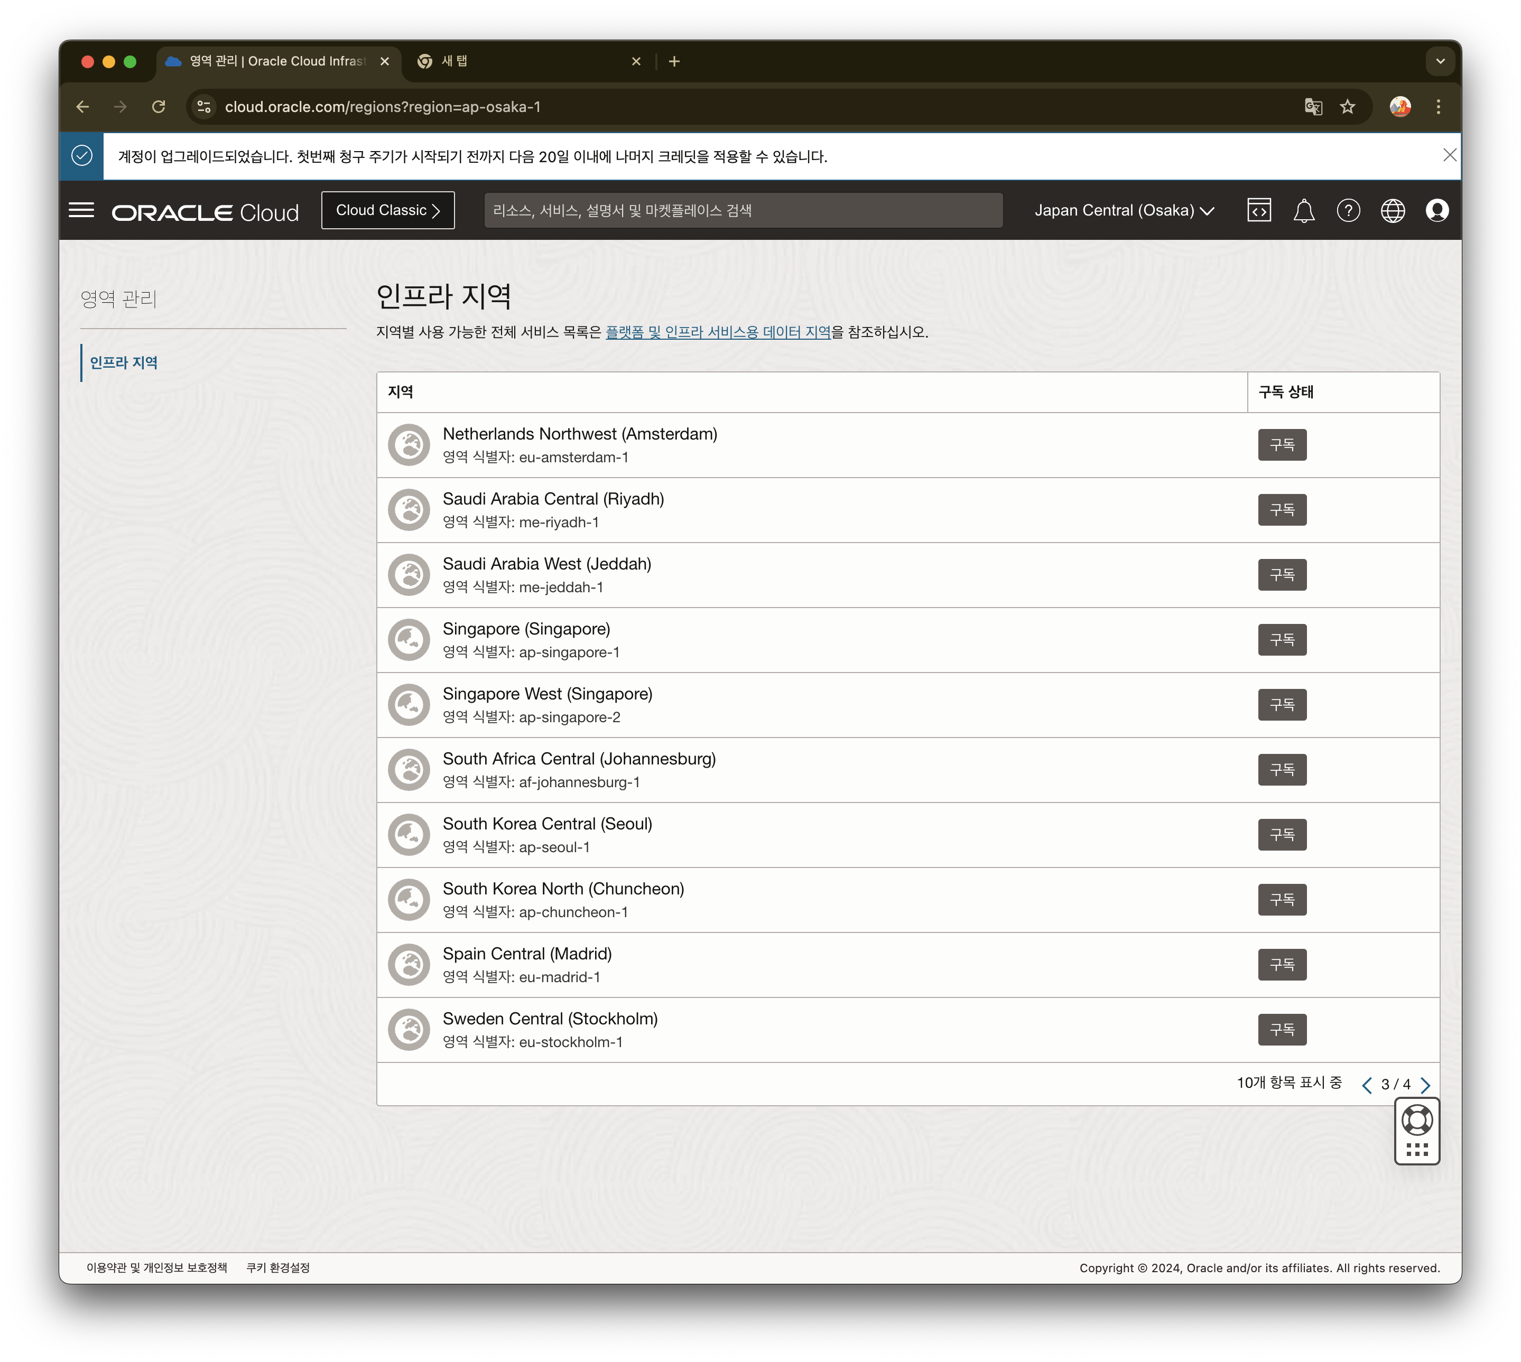1521x1362 pixels.
Task: Click Google Translate icon in address bar
Action: pos(1313,107)
